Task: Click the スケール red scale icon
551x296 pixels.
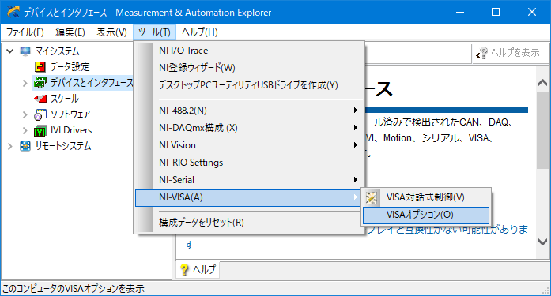Action: click(x=40, y=99)
